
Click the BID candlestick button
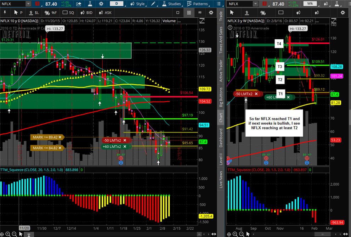pos(86,12)
